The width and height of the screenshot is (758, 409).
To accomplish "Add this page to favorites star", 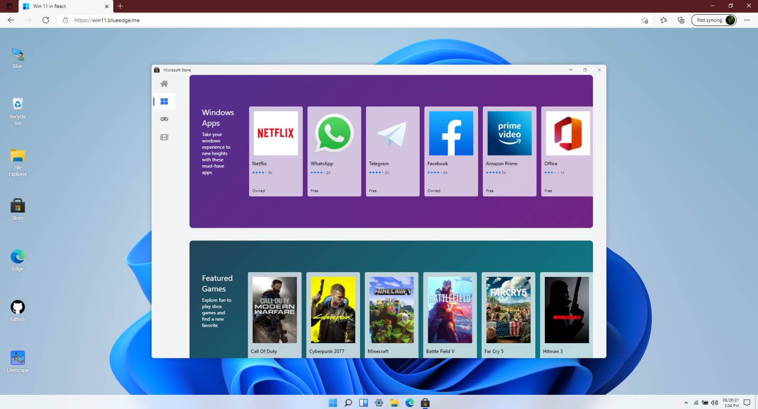I will click(645, 20).
